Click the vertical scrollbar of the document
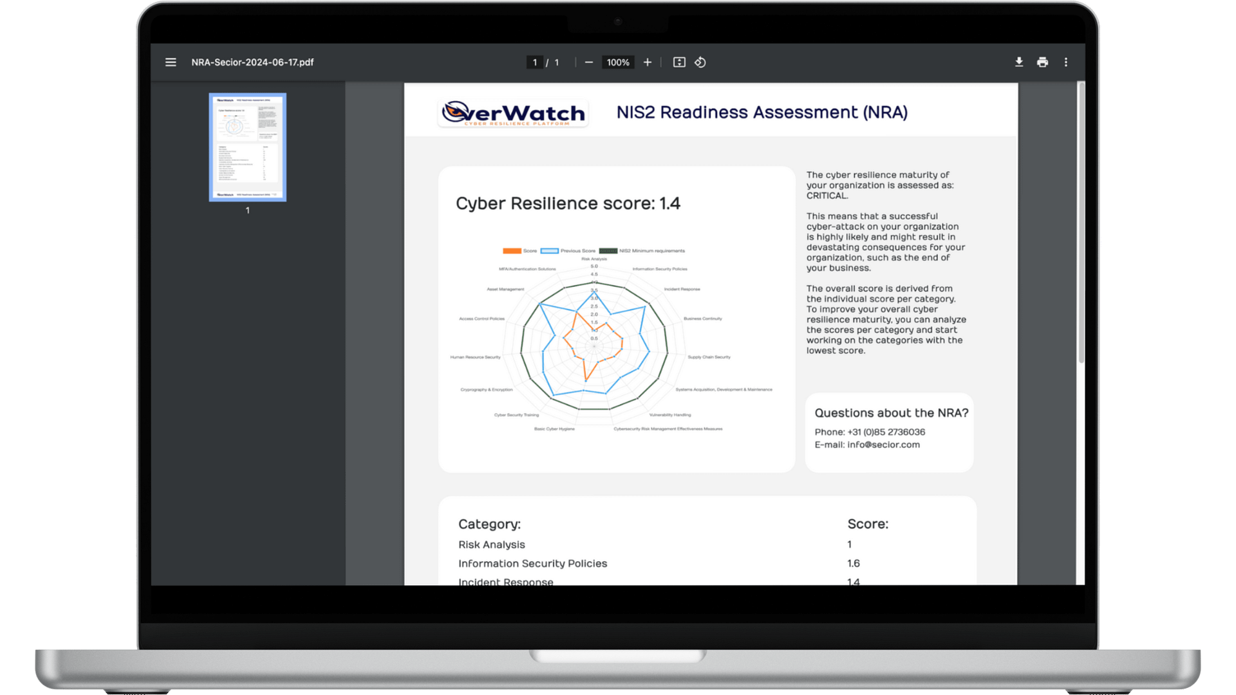This screenshot has width=1236, height=695. click(1081, 222)
